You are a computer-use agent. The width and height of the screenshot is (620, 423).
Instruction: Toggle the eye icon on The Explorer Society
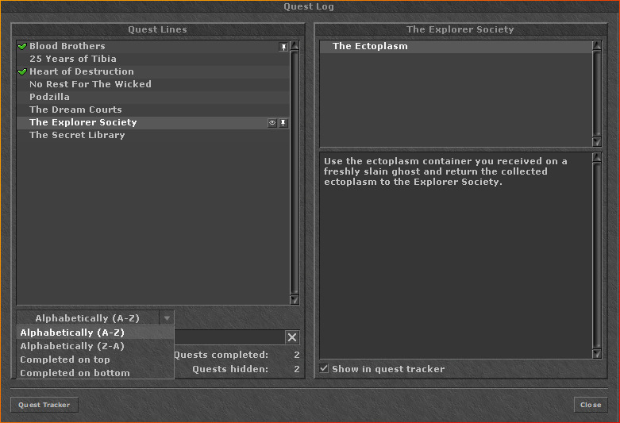[x=272, y=123]
